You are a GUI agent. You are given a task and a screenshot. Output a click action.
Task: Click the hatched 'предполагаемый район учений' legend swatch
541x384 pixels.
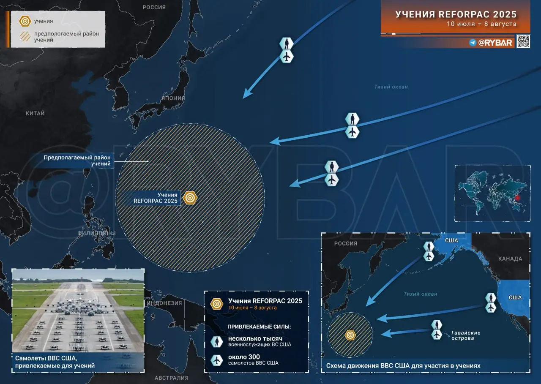(25, 37)
